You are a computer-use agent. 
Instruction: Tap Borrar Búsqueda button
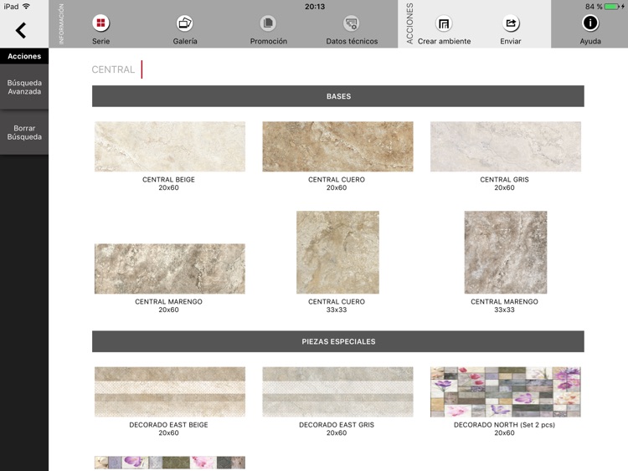pos(24,132)
